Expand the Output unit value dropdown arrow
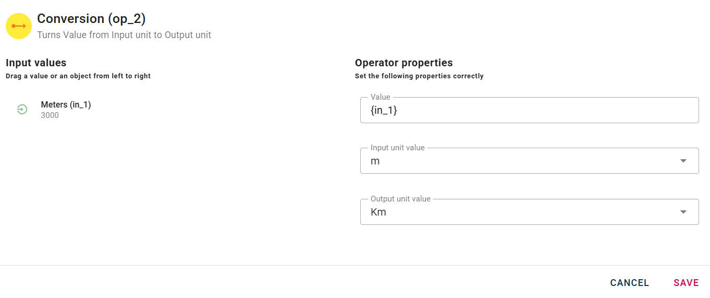 point(683,212)
